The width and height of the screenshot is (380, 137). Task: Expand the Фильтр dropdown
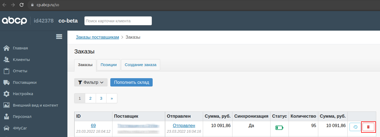point(91,82)
